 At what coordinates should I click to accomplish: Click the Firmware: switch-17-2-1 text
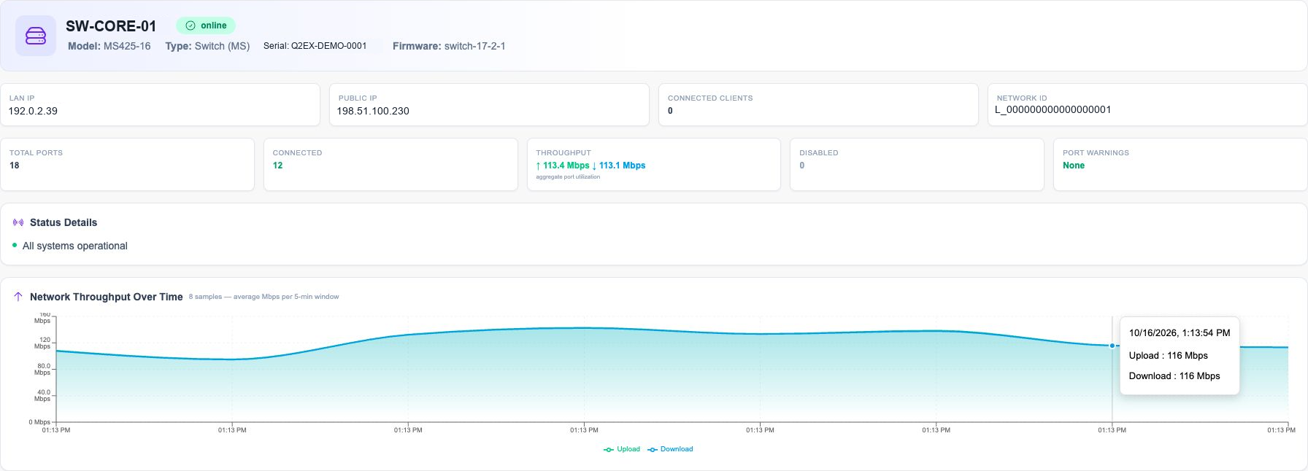coord(449,46)
